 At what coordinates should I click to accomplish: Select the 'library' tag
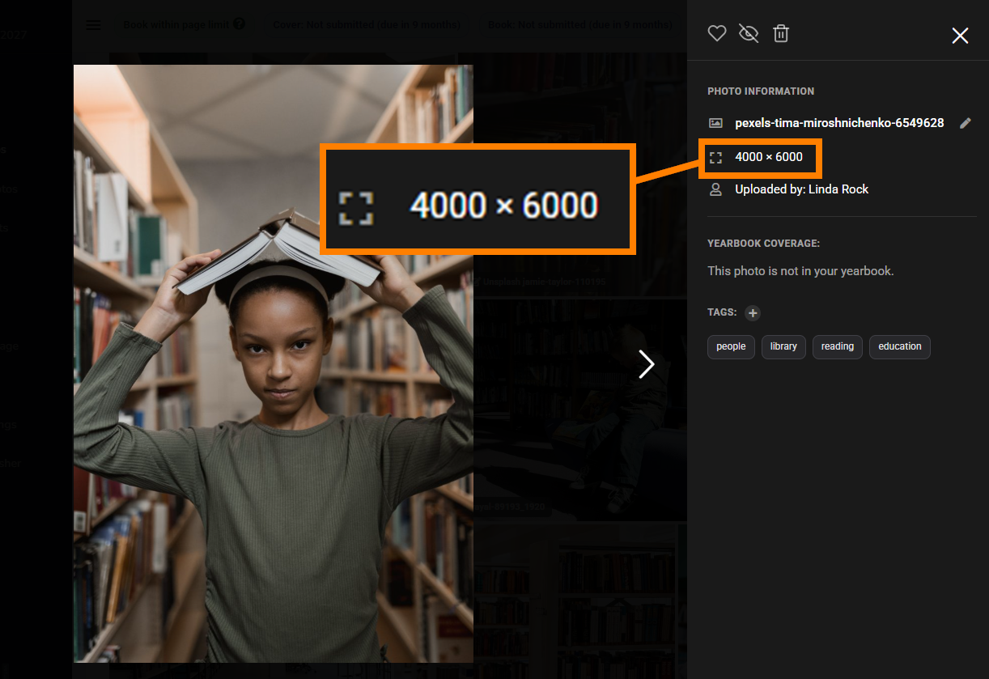783,346
